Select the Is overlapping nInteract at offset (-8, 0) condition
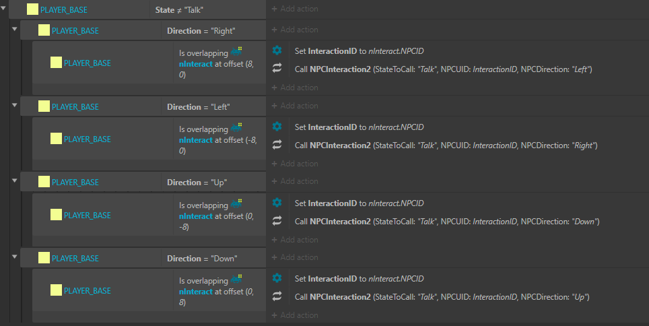This screenshot has width=649, height=326. [x=219, y=139]
